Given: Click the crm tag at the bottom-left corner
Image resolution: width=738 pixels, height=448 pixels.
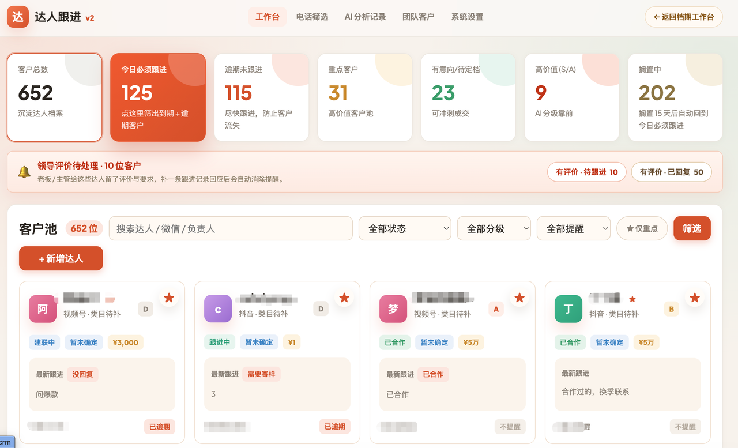Looking at the screenshot, I should [x=6, y=442].
